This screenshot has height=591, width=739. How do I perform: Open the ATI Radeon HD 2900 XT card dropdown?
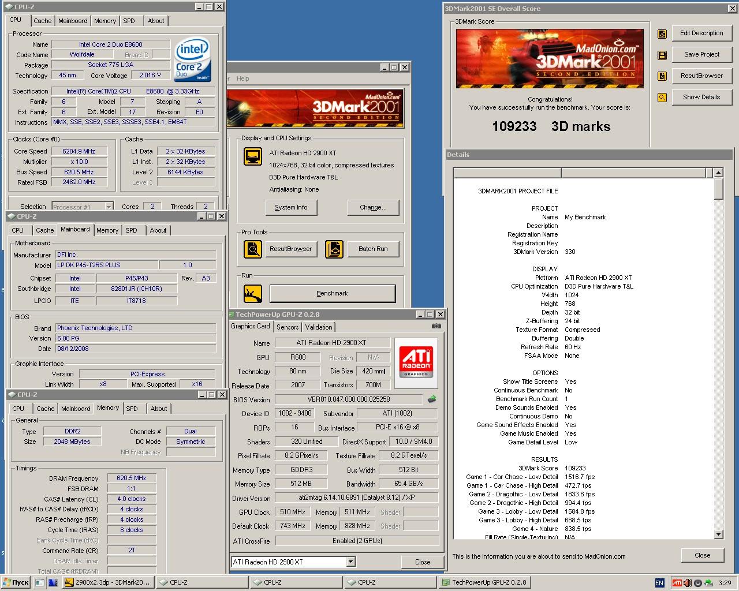[x=350, y=562]
